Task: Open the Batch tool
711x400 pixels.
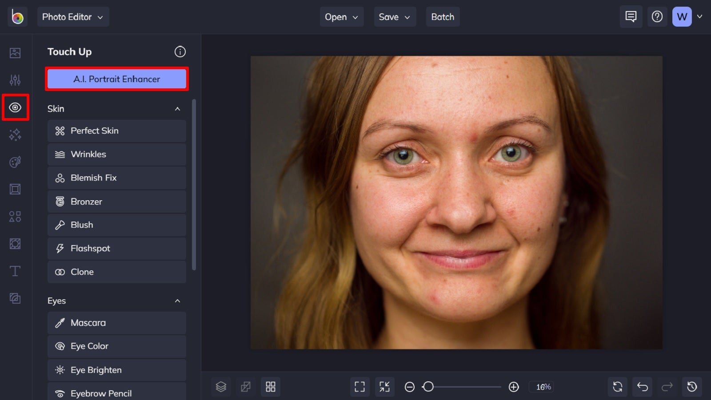Action: [443, 16]
